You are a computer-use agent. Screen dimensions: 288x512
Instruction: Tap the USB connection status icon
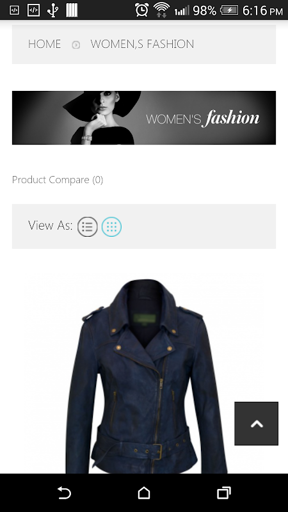coord(52,10)
